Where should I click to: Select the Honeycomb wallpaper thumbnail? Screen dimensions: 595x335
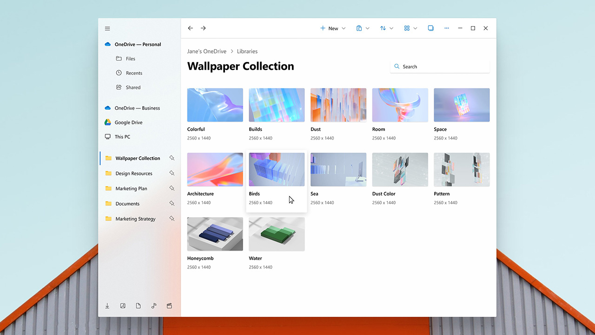coord(215,234)
